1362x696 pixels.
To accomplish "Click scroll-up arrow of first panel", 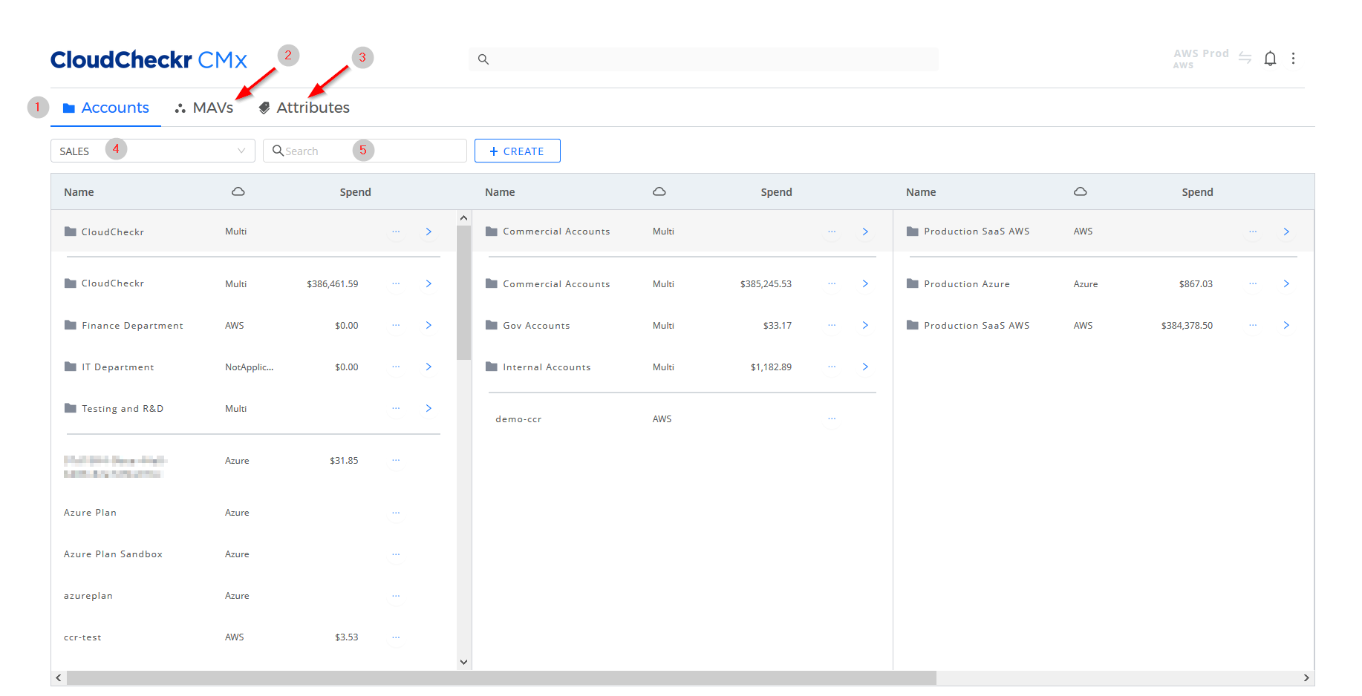I will (x=464, y=218).
